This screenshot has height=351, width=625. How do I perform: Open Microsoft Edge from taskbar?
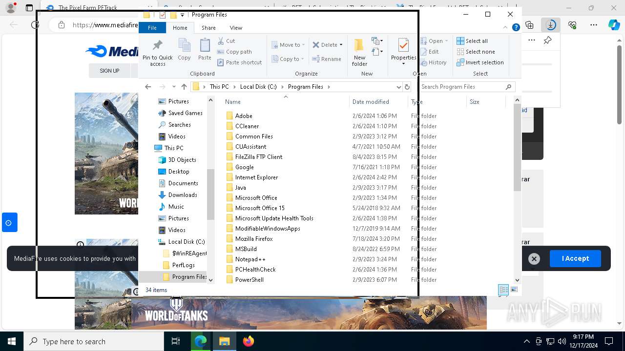click(201, 341)
